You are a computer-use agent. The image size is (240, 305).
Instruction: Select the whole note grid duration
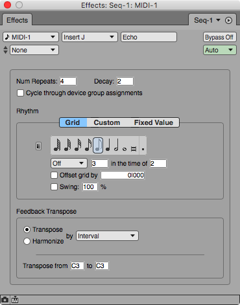coord(125,149)
